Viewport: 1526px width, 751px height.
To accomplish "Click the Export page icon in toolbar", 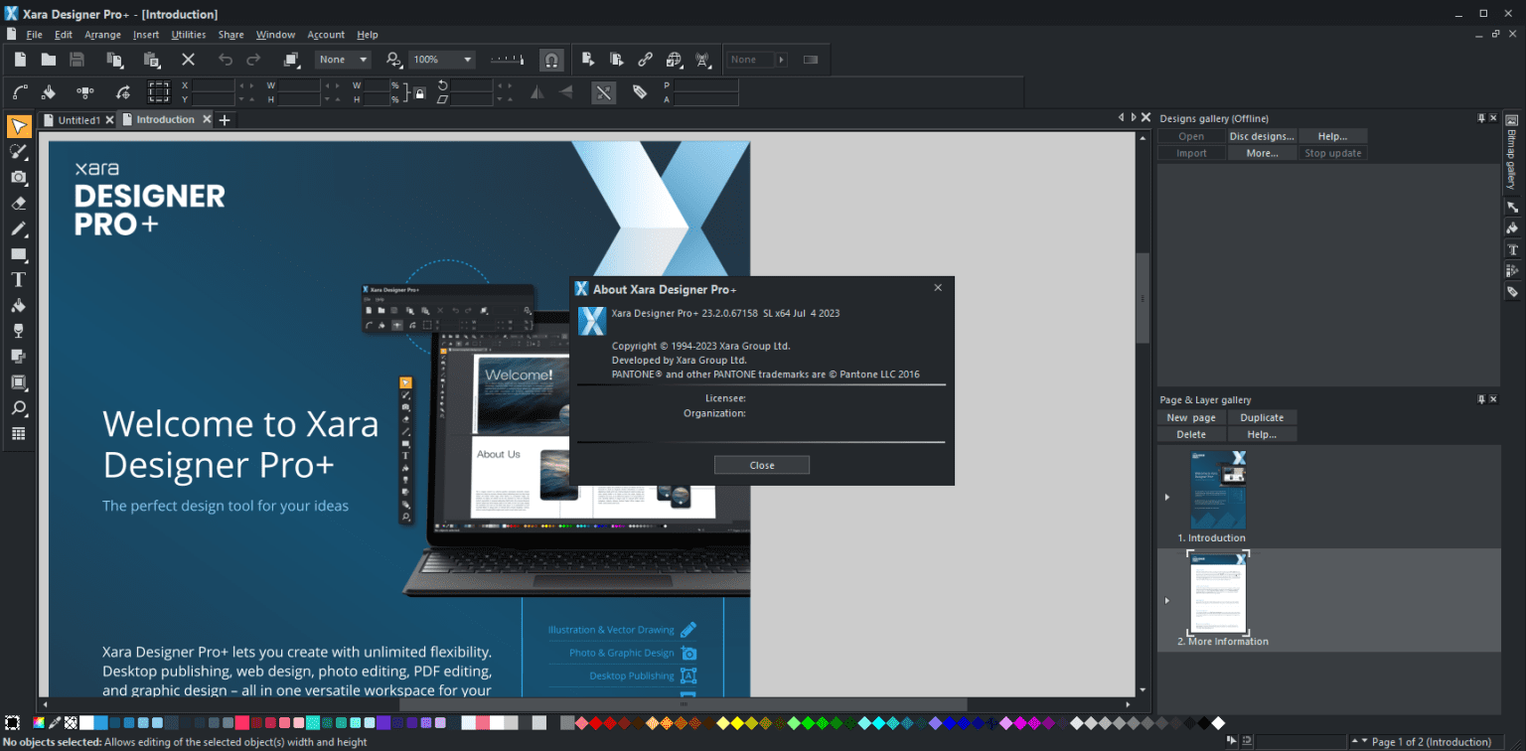I will coord(588,60).
